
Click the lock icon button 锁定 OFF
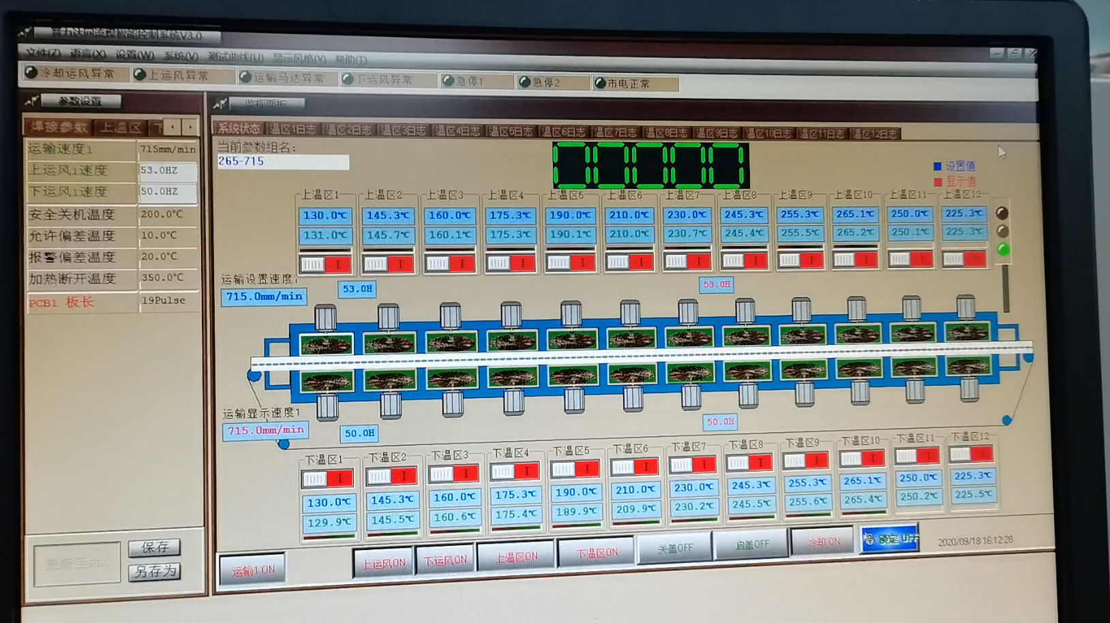[x=890, y=539]
